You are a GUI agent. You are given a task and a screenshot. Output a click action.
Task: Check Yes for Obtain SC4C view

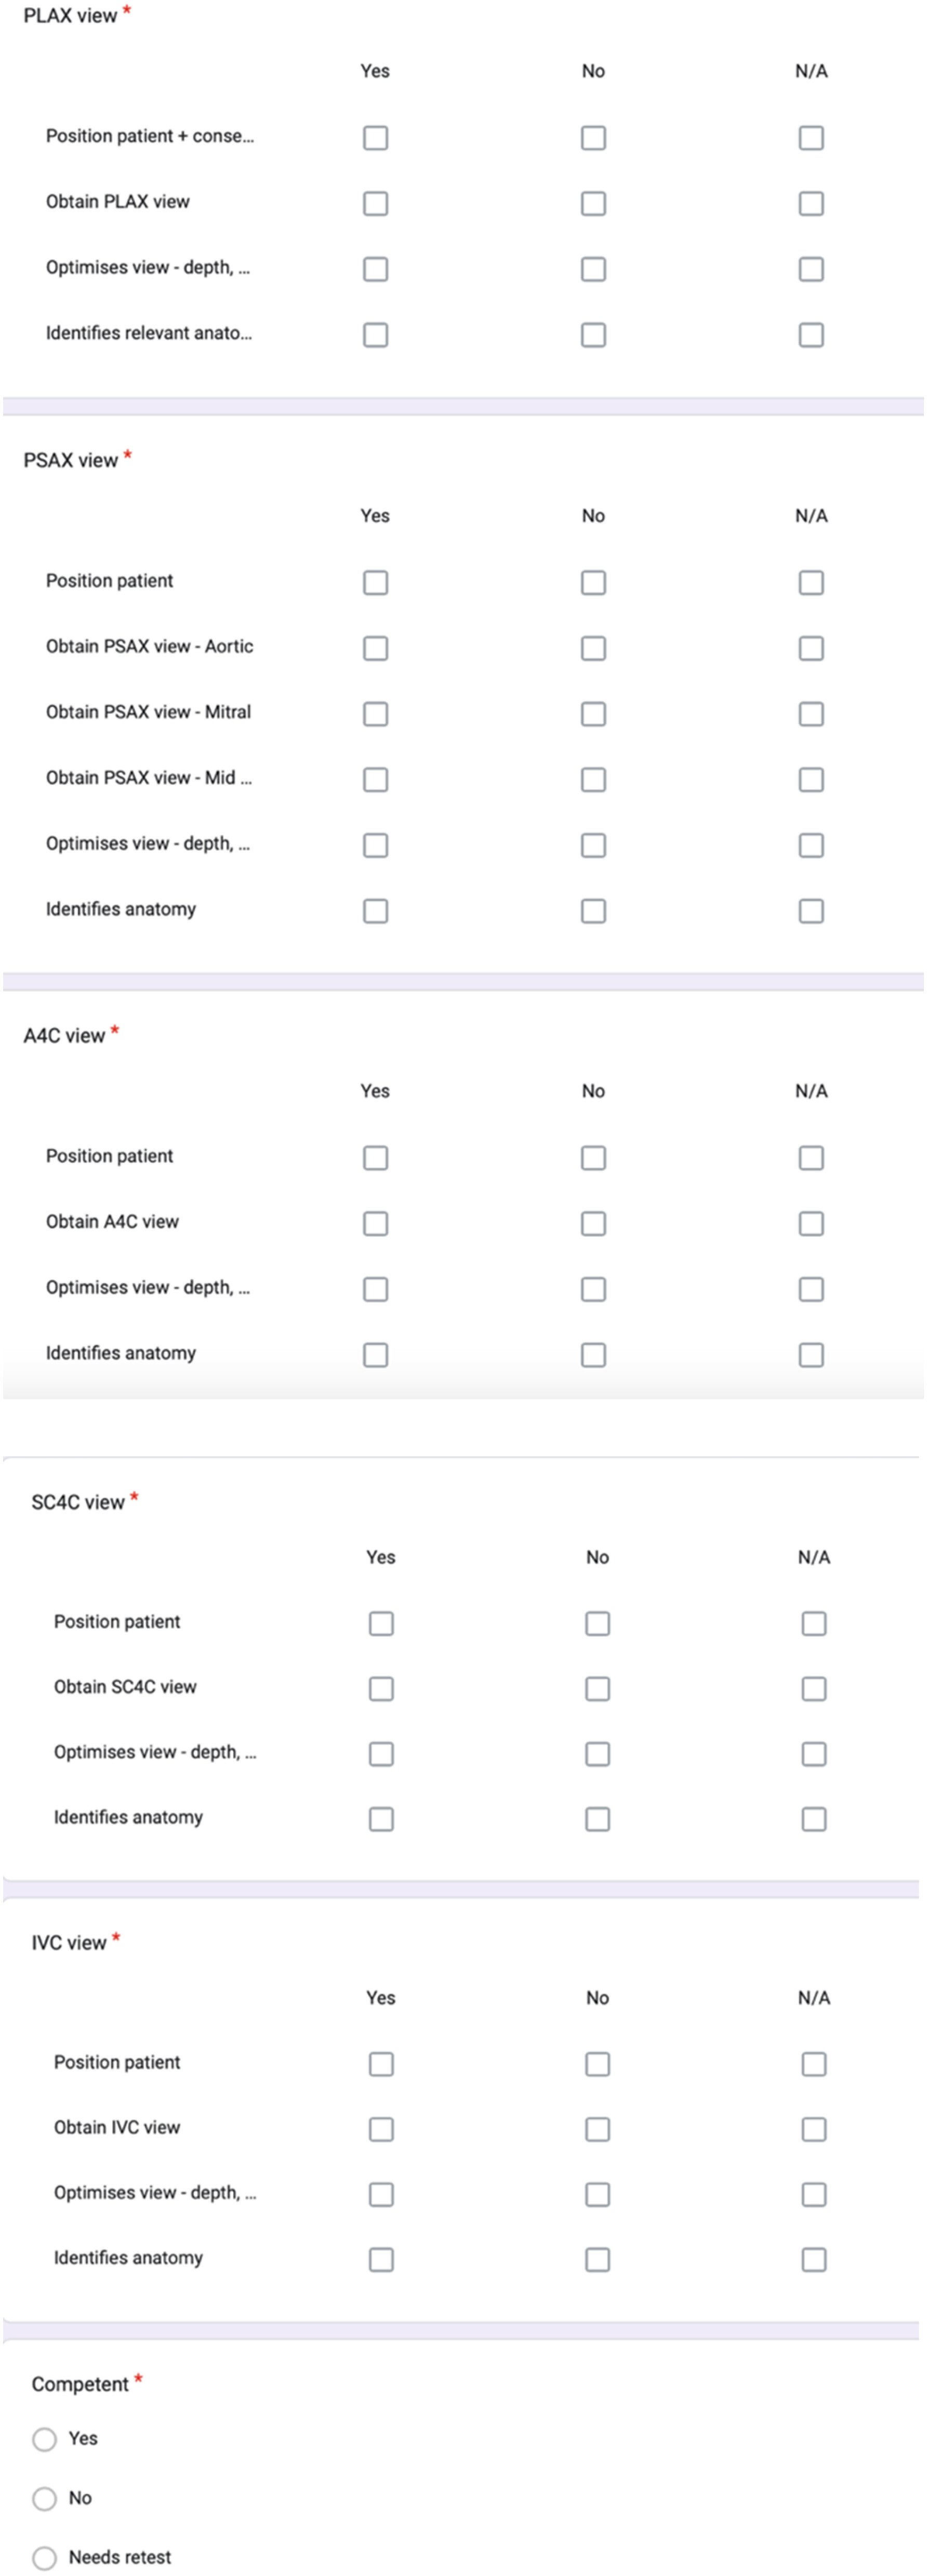(x=380, y=1688)
